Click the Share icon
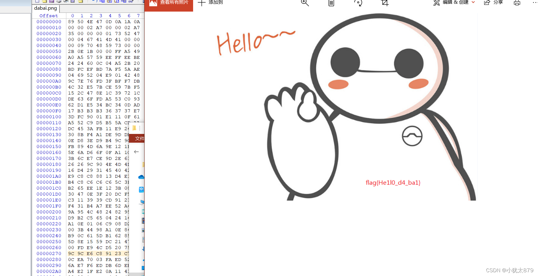The height and width of the screenshot is (276, 538). click(487, 3)
